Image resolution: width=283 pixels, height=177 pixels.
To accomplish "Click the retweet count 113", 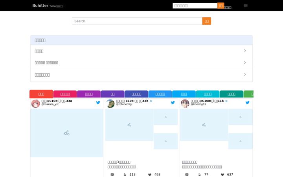I will tap(132, 175).
